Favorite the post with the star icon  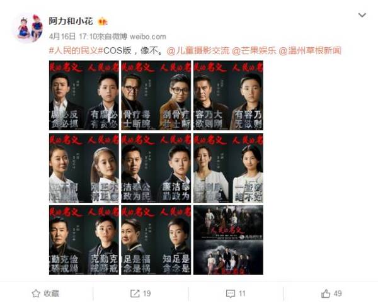tap(45, 293)
